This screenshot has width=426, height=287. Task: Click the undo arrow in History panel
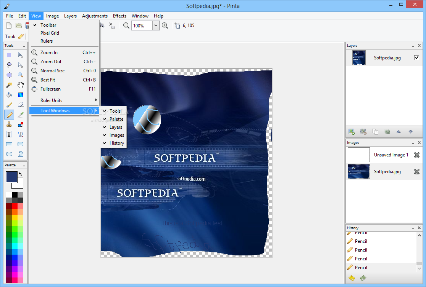coord(352,278)
